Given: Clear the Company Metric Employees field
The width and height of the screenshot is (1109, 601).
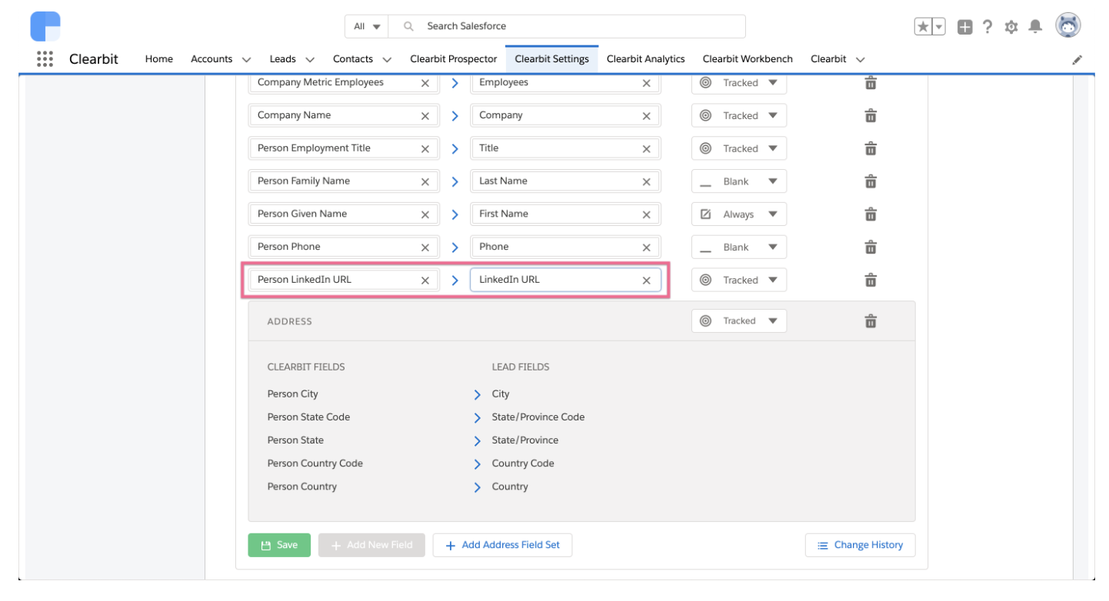Looking at the screenshot, I should coord(425,83).
